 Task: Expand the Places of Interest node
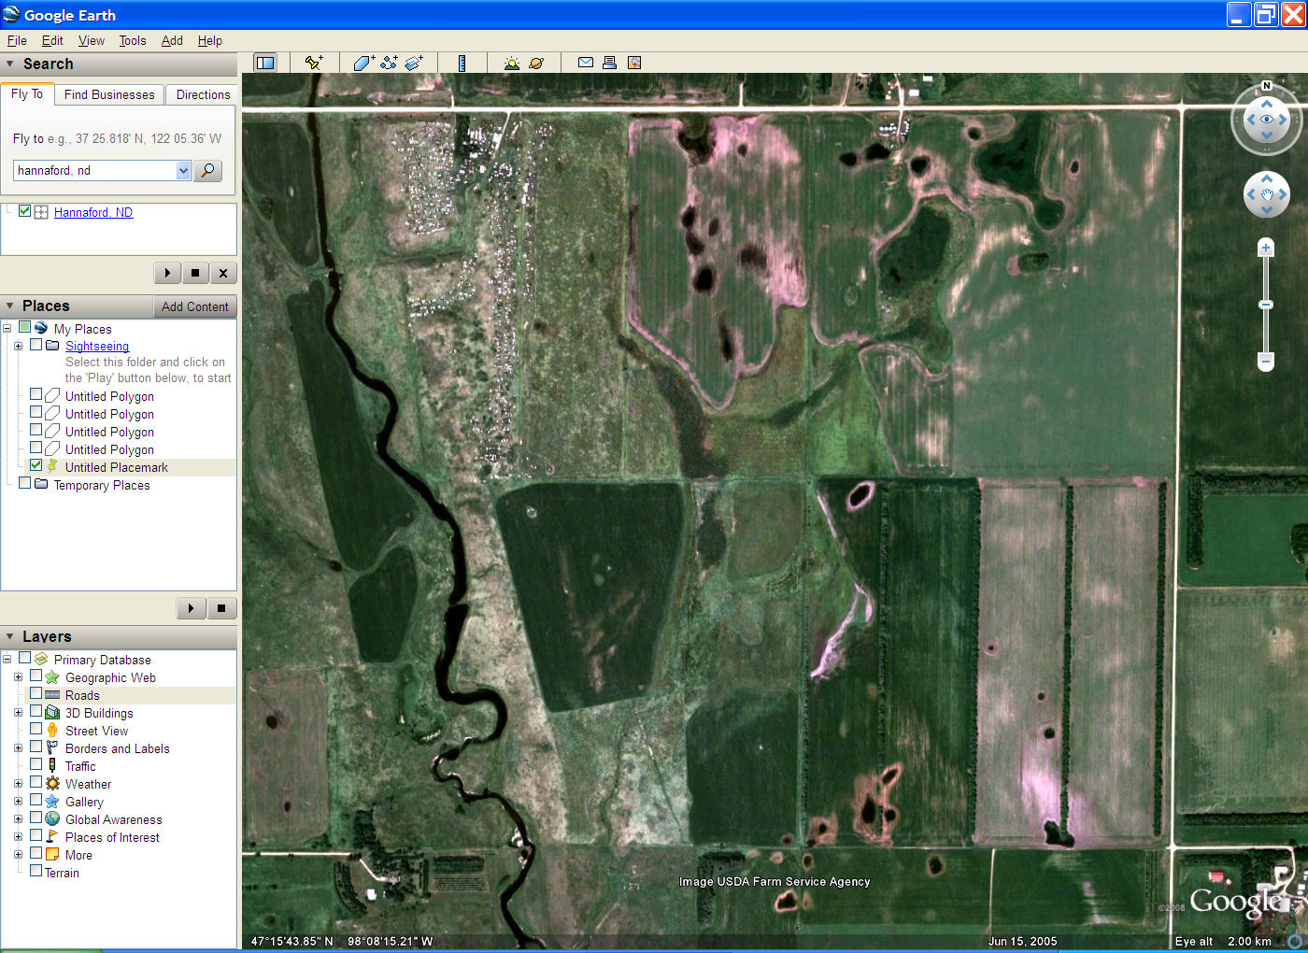(18, 836)
